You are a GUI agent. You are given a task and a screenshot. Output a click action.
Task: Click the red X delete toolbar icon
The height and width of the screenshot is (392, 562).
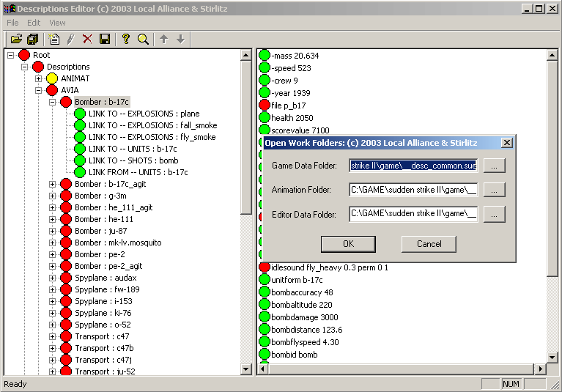[87, 39]
